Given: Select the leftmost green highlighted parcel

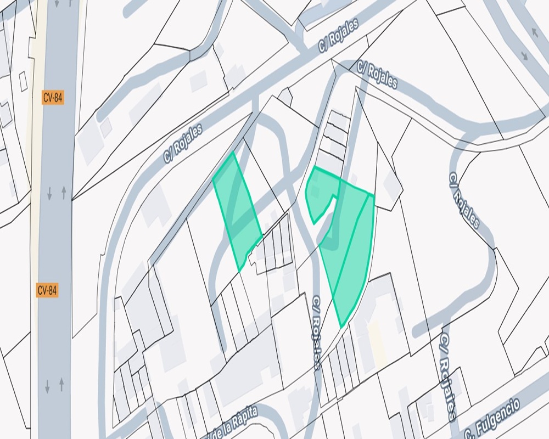Looking at the screenshot, I should [237, 211].
